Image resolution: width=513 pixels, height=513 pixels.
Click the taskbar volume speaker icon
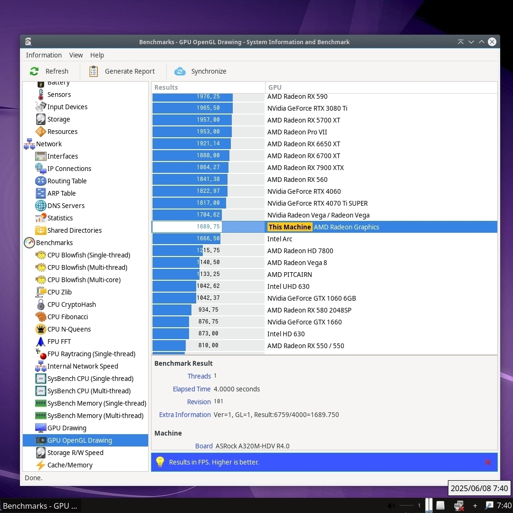pos(391,506)
